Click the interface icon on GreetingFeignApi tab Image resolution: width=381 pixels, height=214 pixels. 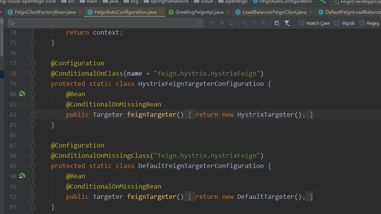171,12
